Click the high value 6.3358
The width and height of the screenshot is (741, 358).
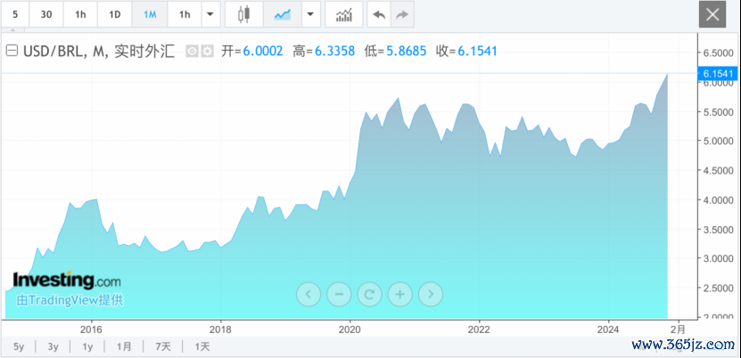click(x=334, y=51)
